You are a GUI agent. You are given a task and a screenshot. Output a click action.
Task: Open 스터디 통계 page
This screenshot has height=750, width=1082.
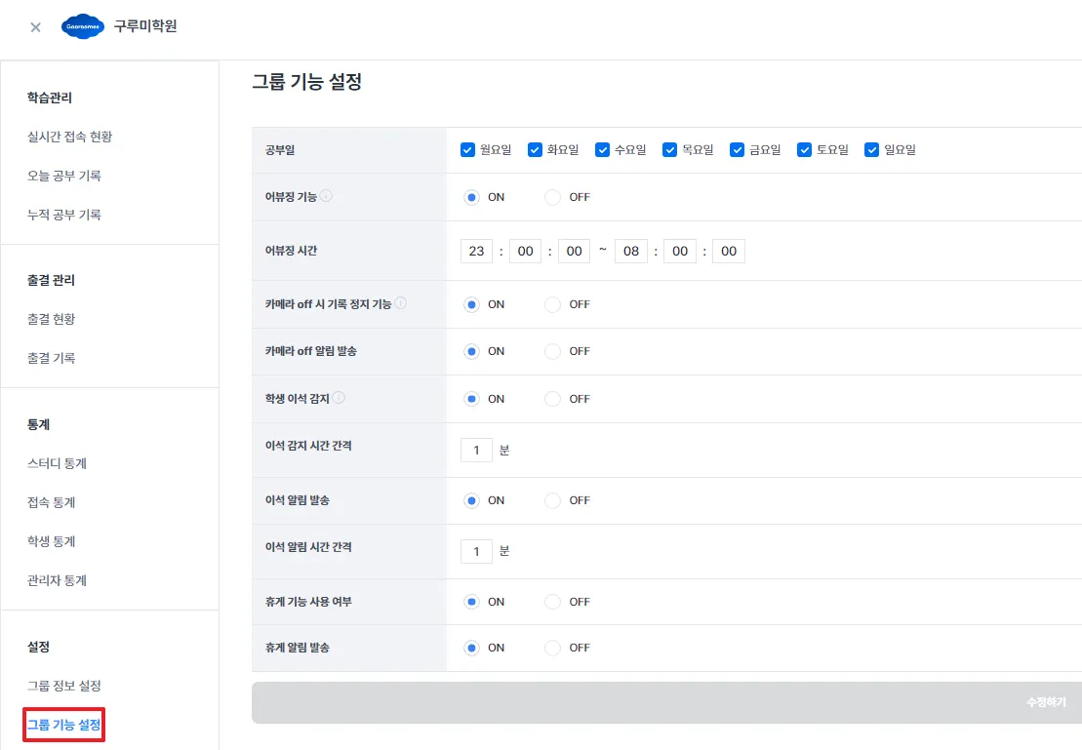tap(57, 463)
